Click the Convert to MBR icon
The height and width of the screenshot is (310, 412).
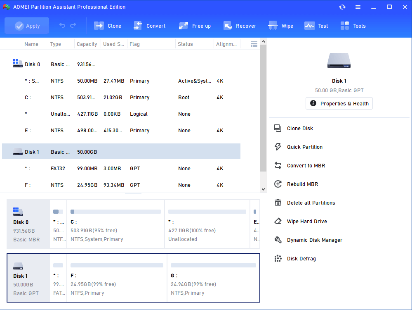tap(278, 165)
